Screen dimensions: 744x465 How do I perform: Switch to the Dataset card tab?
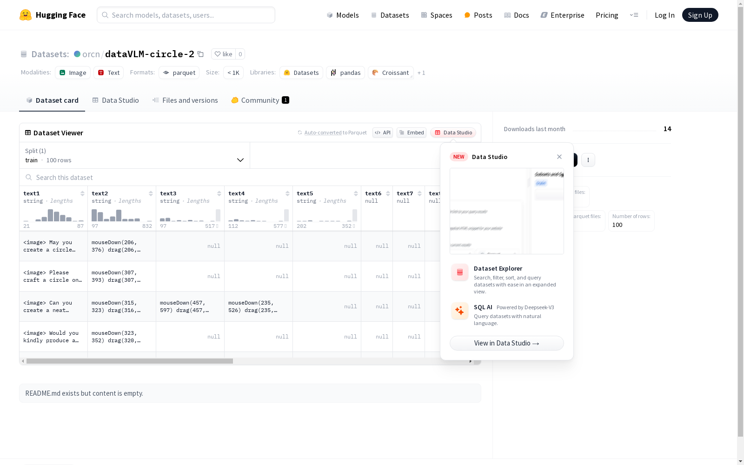tap(52, 100)
